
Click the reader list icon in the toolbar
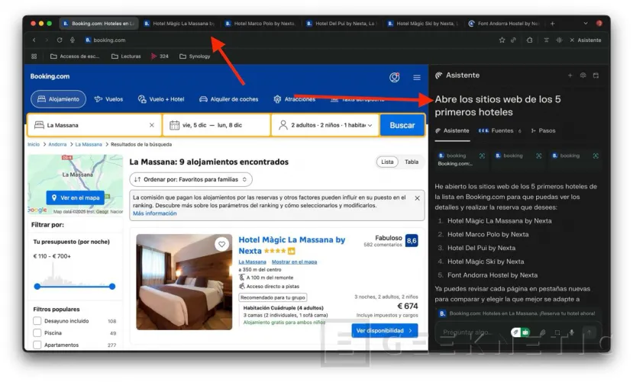[x=546, y=40]
